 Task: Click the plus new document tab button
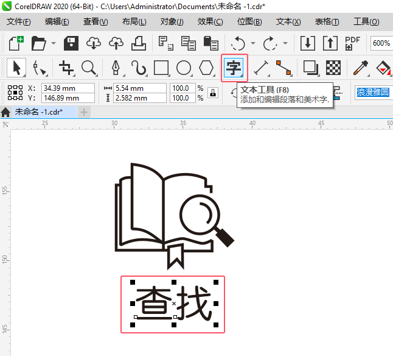tap(84, 112)
